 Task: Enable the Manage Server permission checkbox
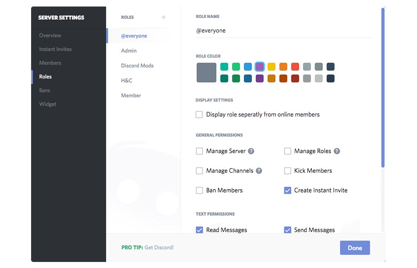(x=199, y=151)
